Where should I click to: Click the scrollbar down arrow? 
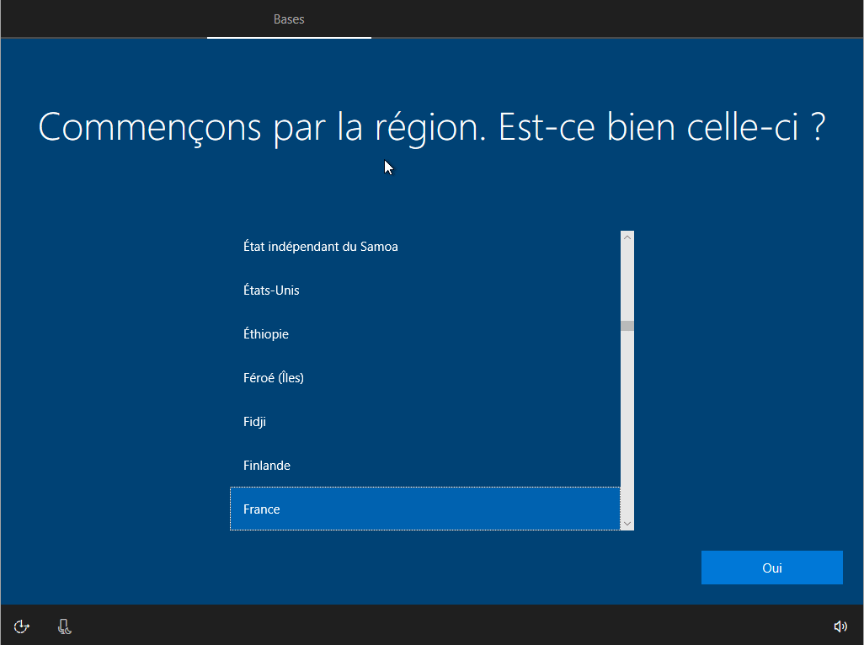(x=627, y=523)
